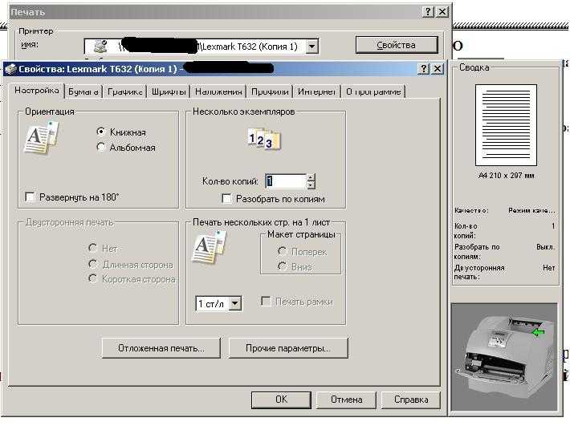Select the Книжная orientation radio button
The width and height of the screenshot is (570, 430).
(x=101, y=132)
